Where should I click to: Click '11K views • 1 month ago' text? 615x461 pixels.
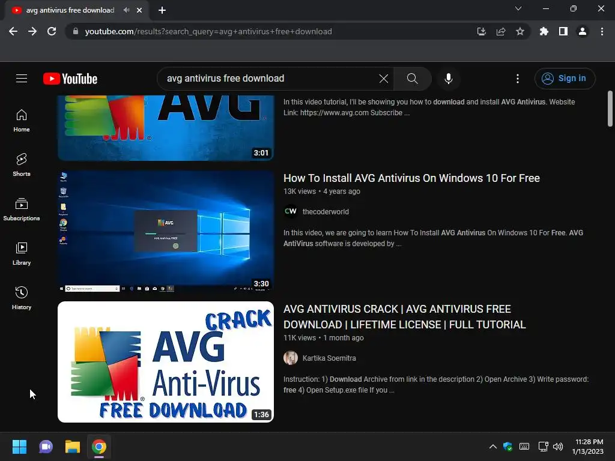[x=323, y=337]
